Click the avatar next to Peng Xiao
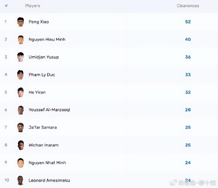 point(21,22)
